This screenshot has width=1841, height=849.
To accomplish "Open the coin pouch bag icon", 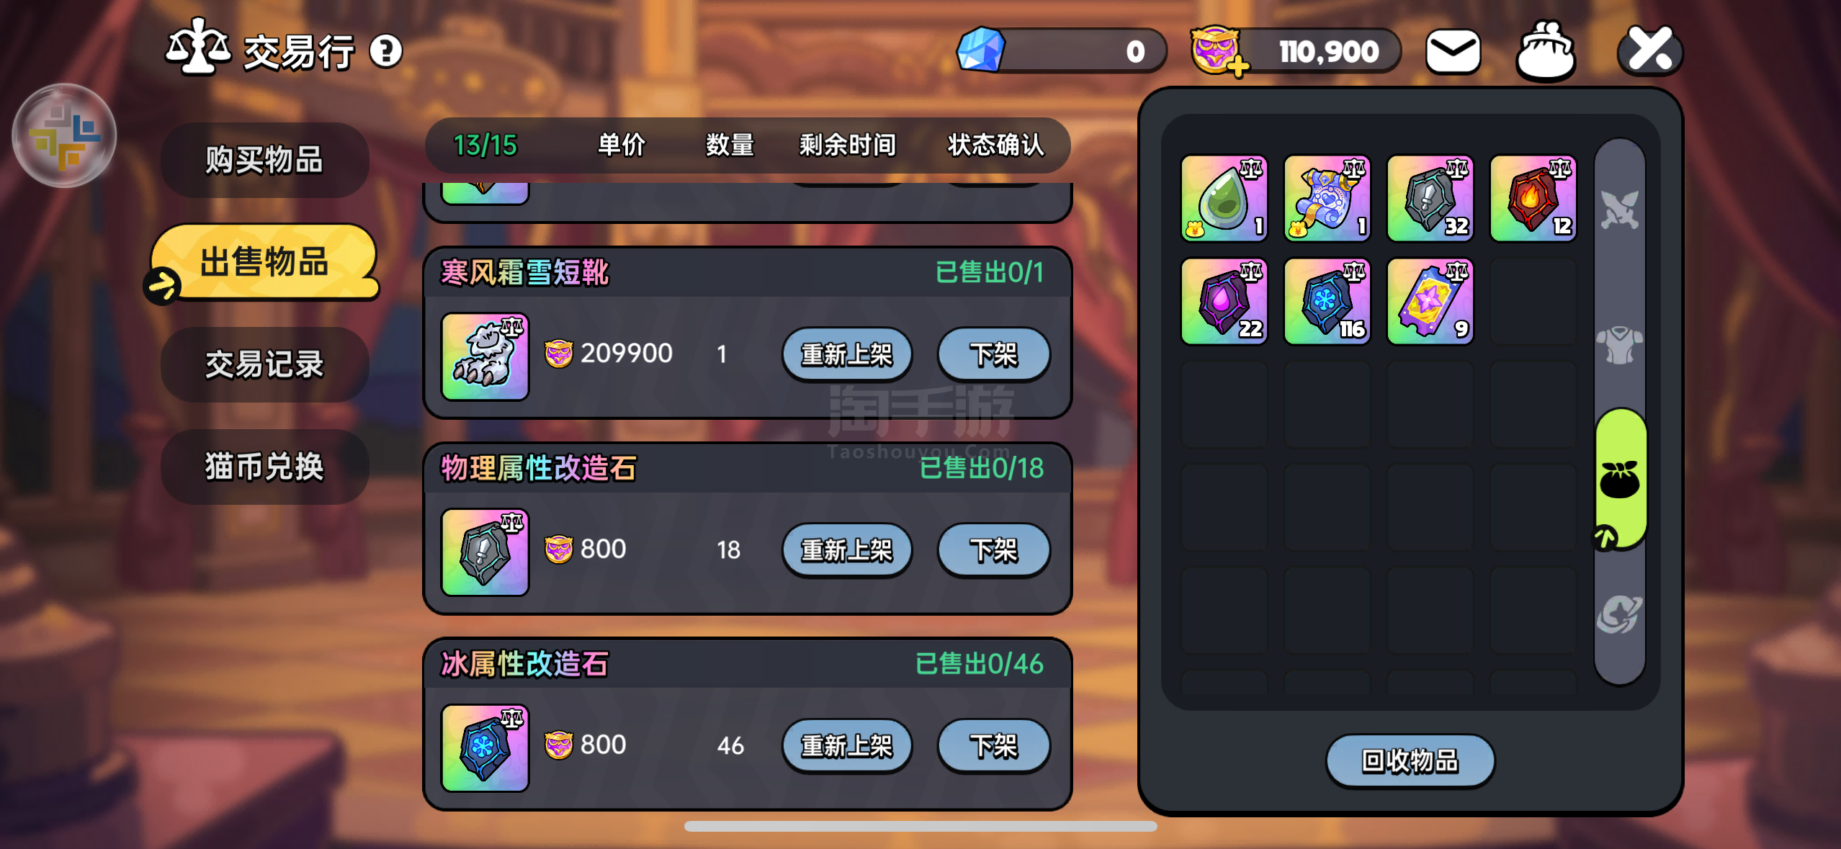I will pyautogui.click(x=1546, y=50).
